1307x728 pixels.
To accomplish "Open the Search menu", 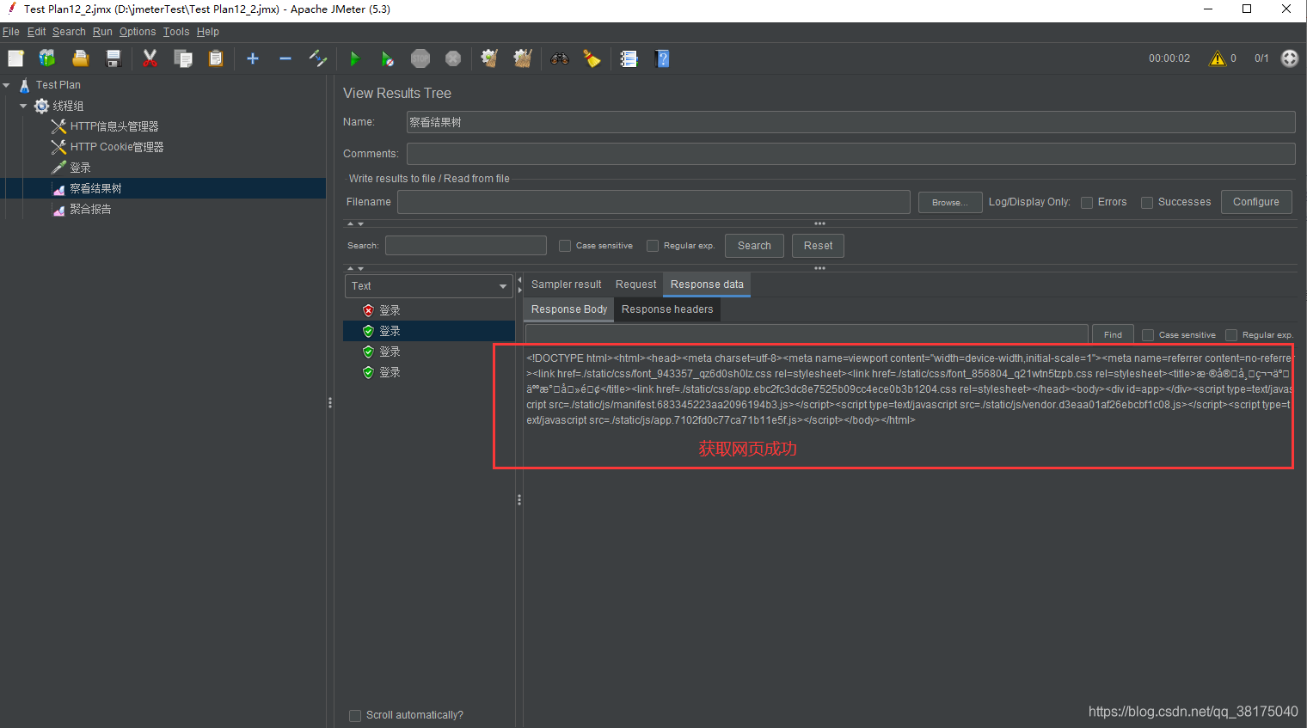I will click(69, 32).
